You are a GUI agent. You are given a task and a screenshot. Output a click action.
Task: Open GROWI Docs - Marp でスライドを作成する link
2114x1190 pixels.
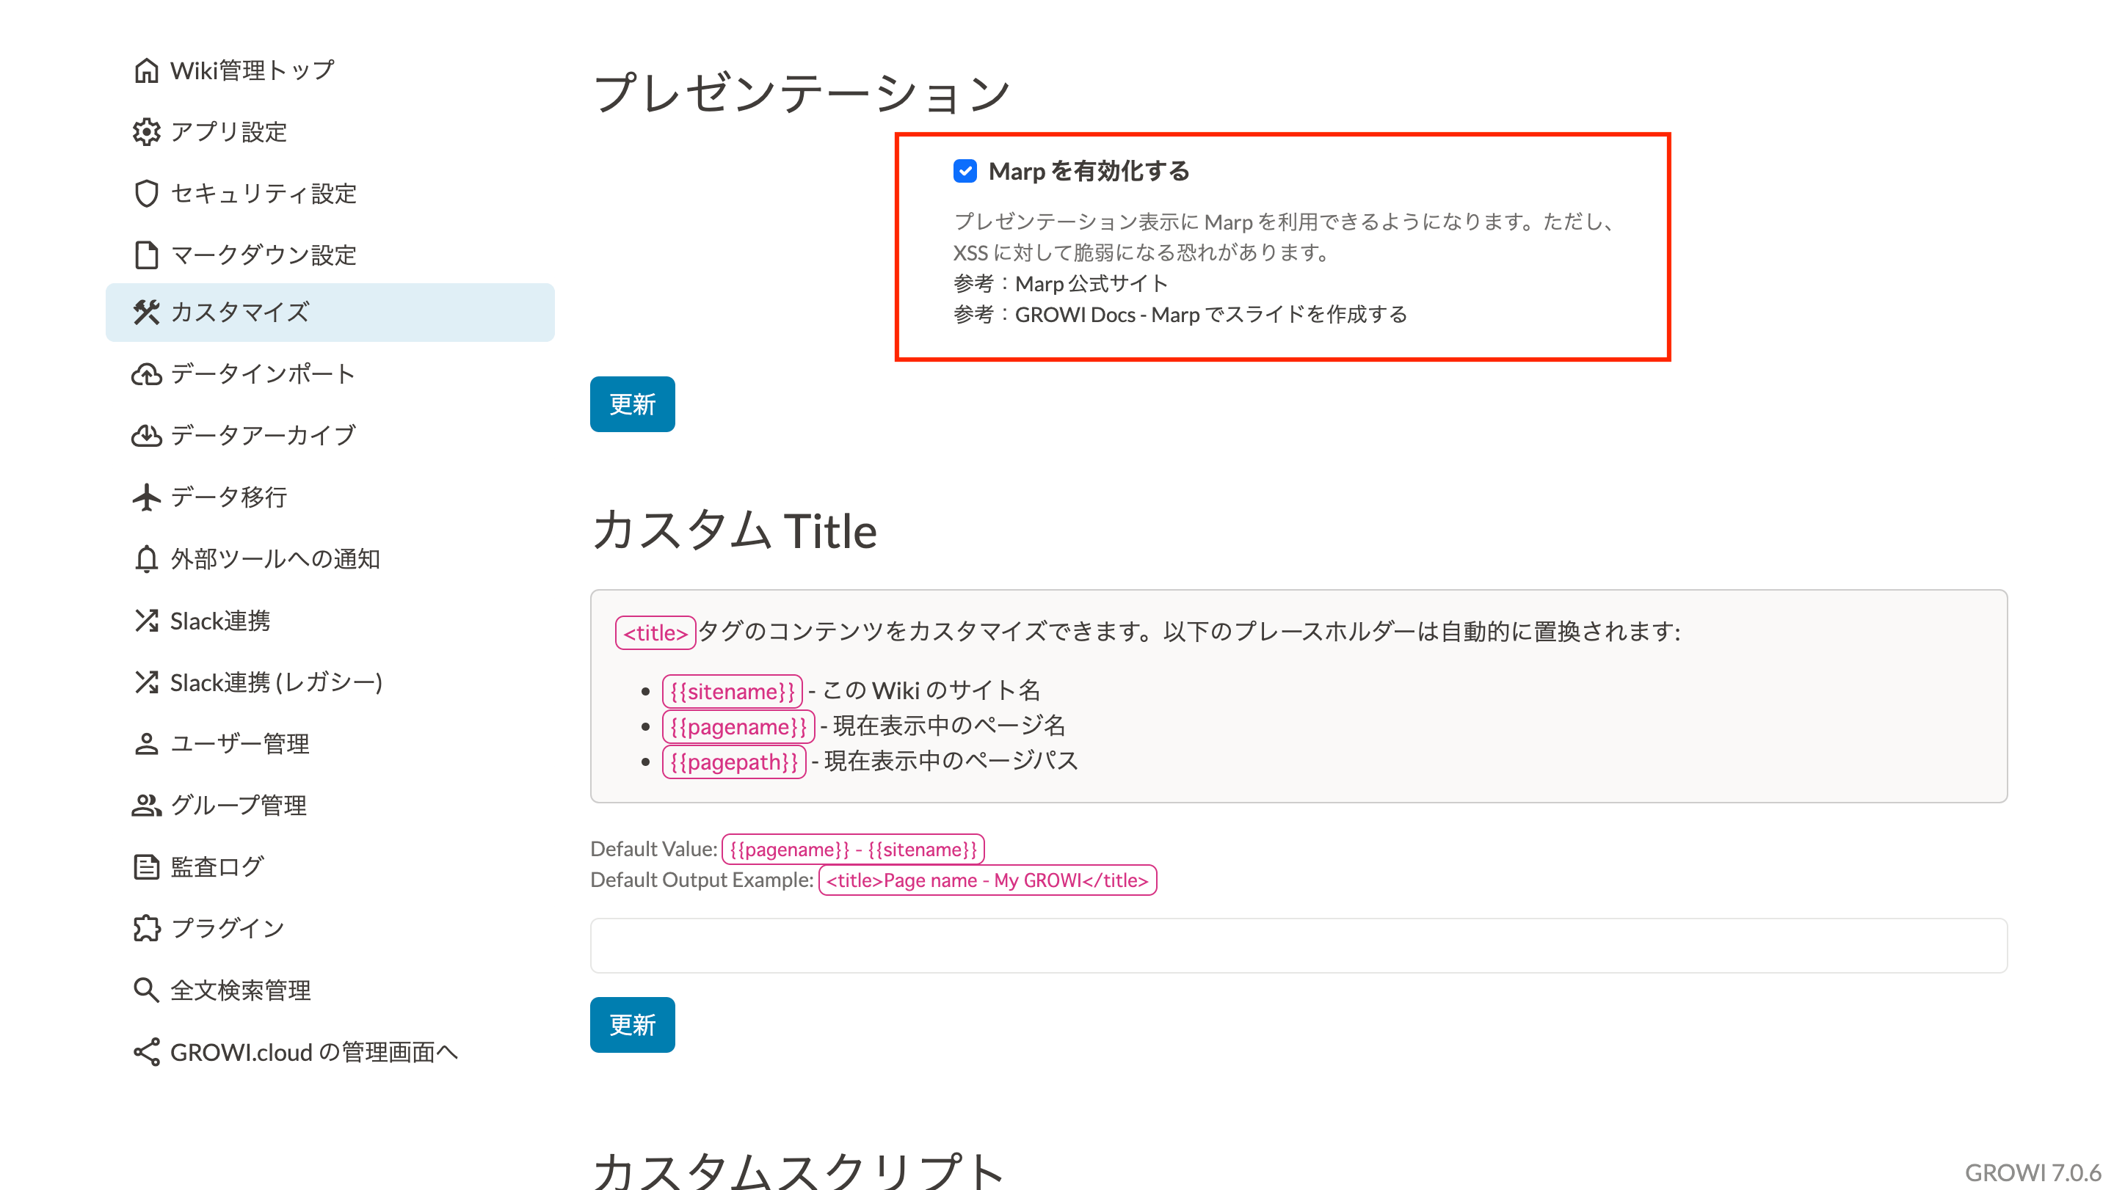pyautogui.click(x=1210, y=315)
